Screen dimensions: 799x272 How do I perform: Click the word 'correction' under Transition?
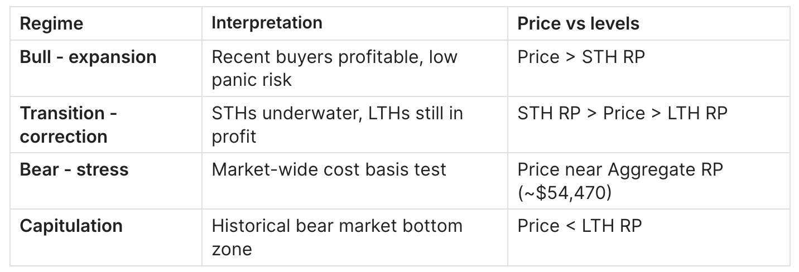coord(64,137)
